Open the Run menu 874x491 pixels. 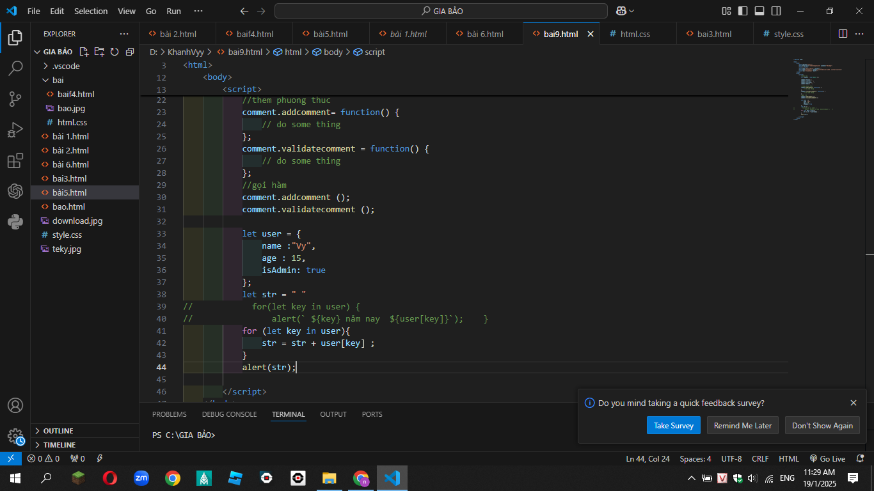click(173, 11)
